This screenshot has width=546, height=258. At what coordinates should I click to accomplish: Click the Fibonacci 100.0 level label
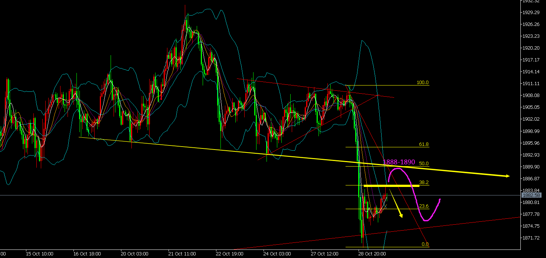pos(422,83)
